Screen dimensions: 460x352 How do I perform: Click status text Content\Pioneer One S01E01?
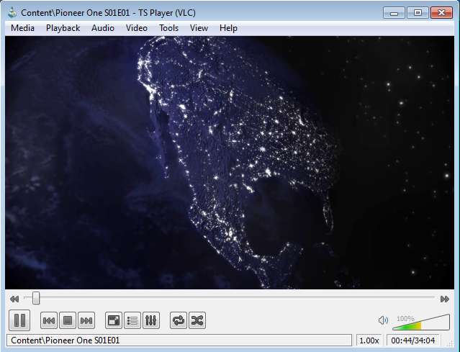65,340
